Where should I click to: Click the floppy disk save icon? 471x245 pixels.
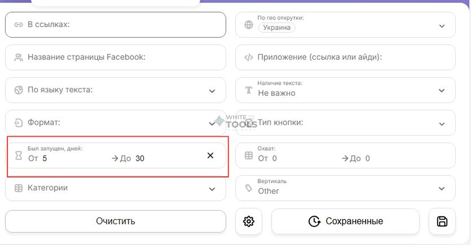coord(442,221)
